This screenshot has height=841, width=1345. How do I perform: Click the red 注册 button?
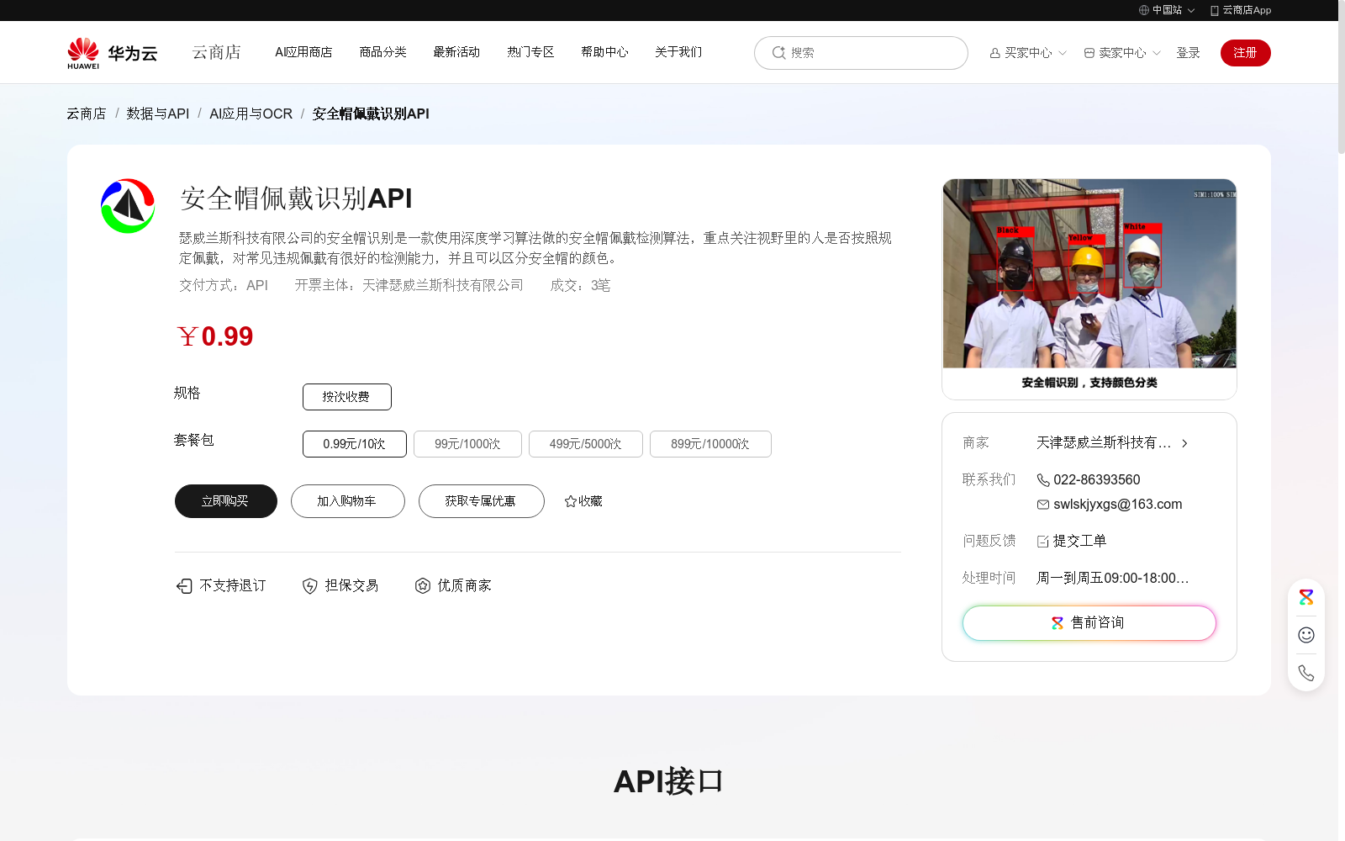click(1246, 53)
